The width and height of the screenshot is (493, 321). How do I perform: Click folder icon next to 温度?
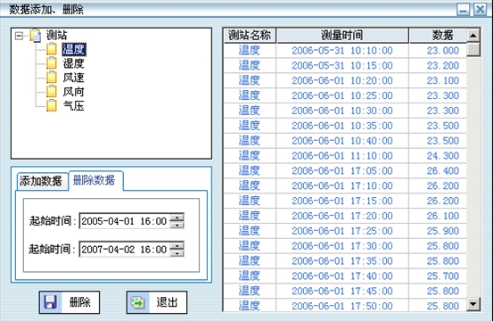point(52,49)
